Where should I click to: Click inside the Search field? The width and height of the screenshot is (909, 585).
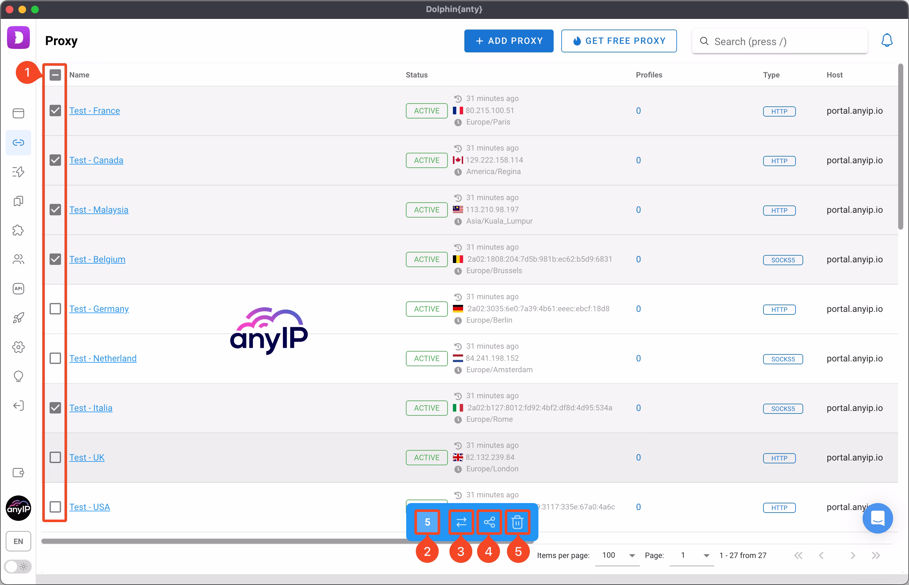779,41
